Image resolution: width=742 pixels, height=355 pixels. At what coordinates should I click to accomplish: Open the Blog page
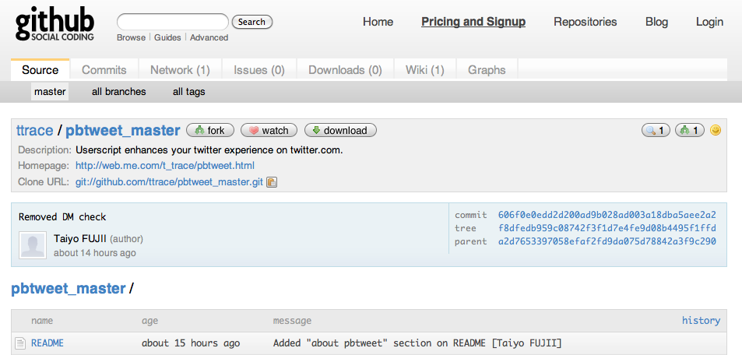pos(657,22)
